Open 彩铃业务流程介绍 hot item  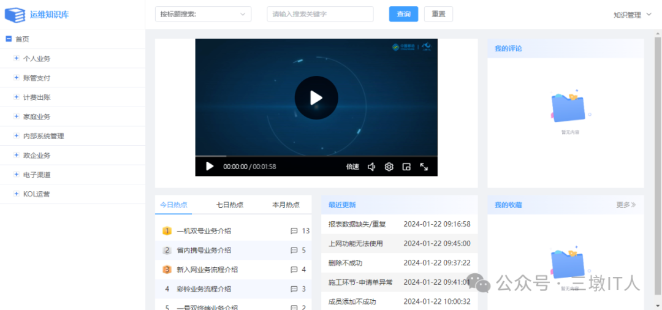[204, 289]
